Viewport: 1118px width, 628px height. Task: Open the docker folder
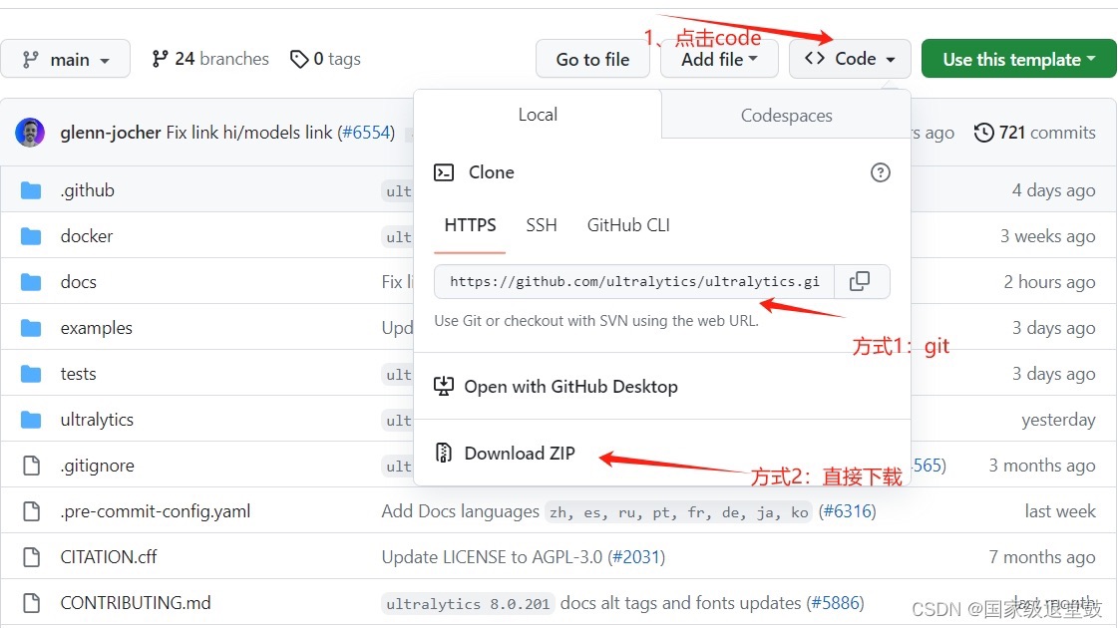tap(87, 236)
